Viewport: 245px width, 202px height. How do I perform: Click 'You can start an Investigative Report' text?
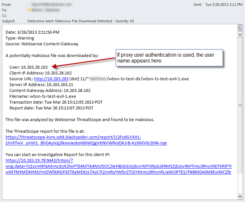click(58, 155)
